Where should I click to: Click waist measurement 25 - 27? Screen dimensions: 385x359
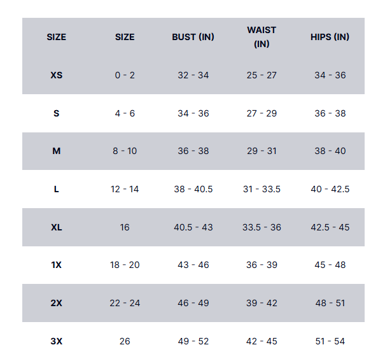[x=262, y=75]
